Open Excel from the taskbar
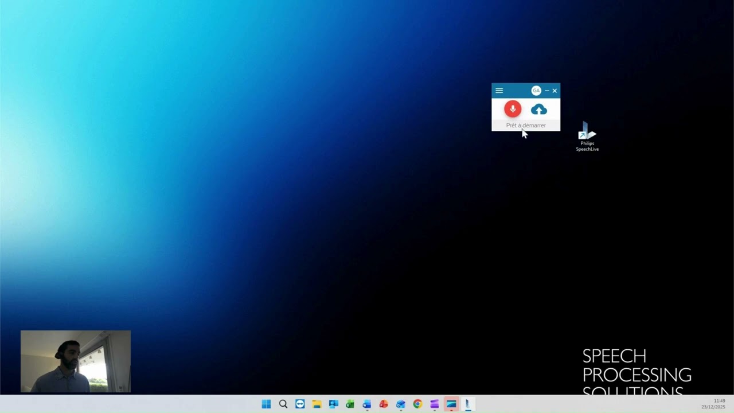The image size is (734, 413). [350, 404]
